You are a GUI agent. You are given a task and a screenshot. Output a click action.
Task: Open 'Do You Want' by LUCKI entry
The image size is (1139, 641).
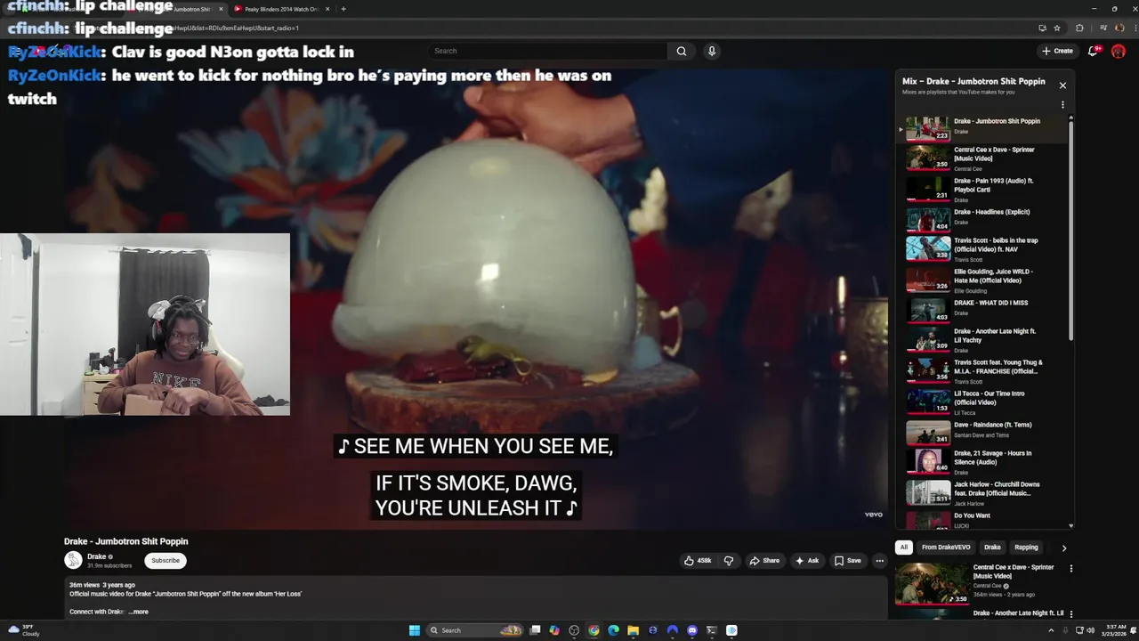click(x=983, y=520)
